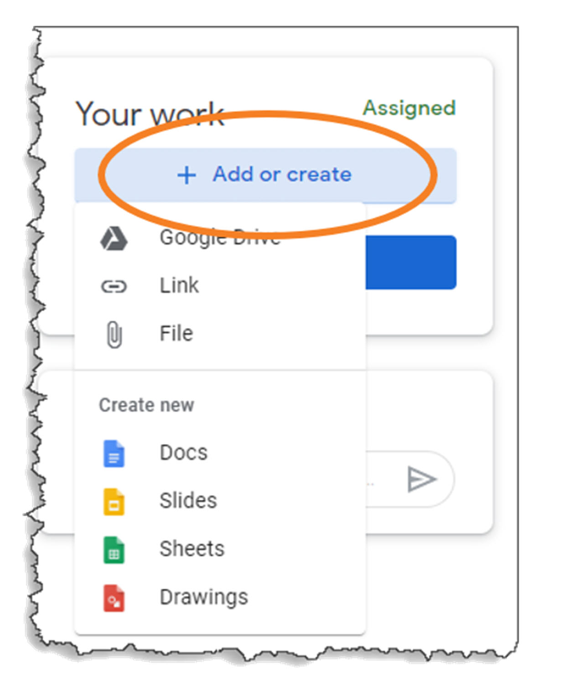Click the File paperclip icon
This screenshot has width=570, height=677.
[x=114, y=335]
